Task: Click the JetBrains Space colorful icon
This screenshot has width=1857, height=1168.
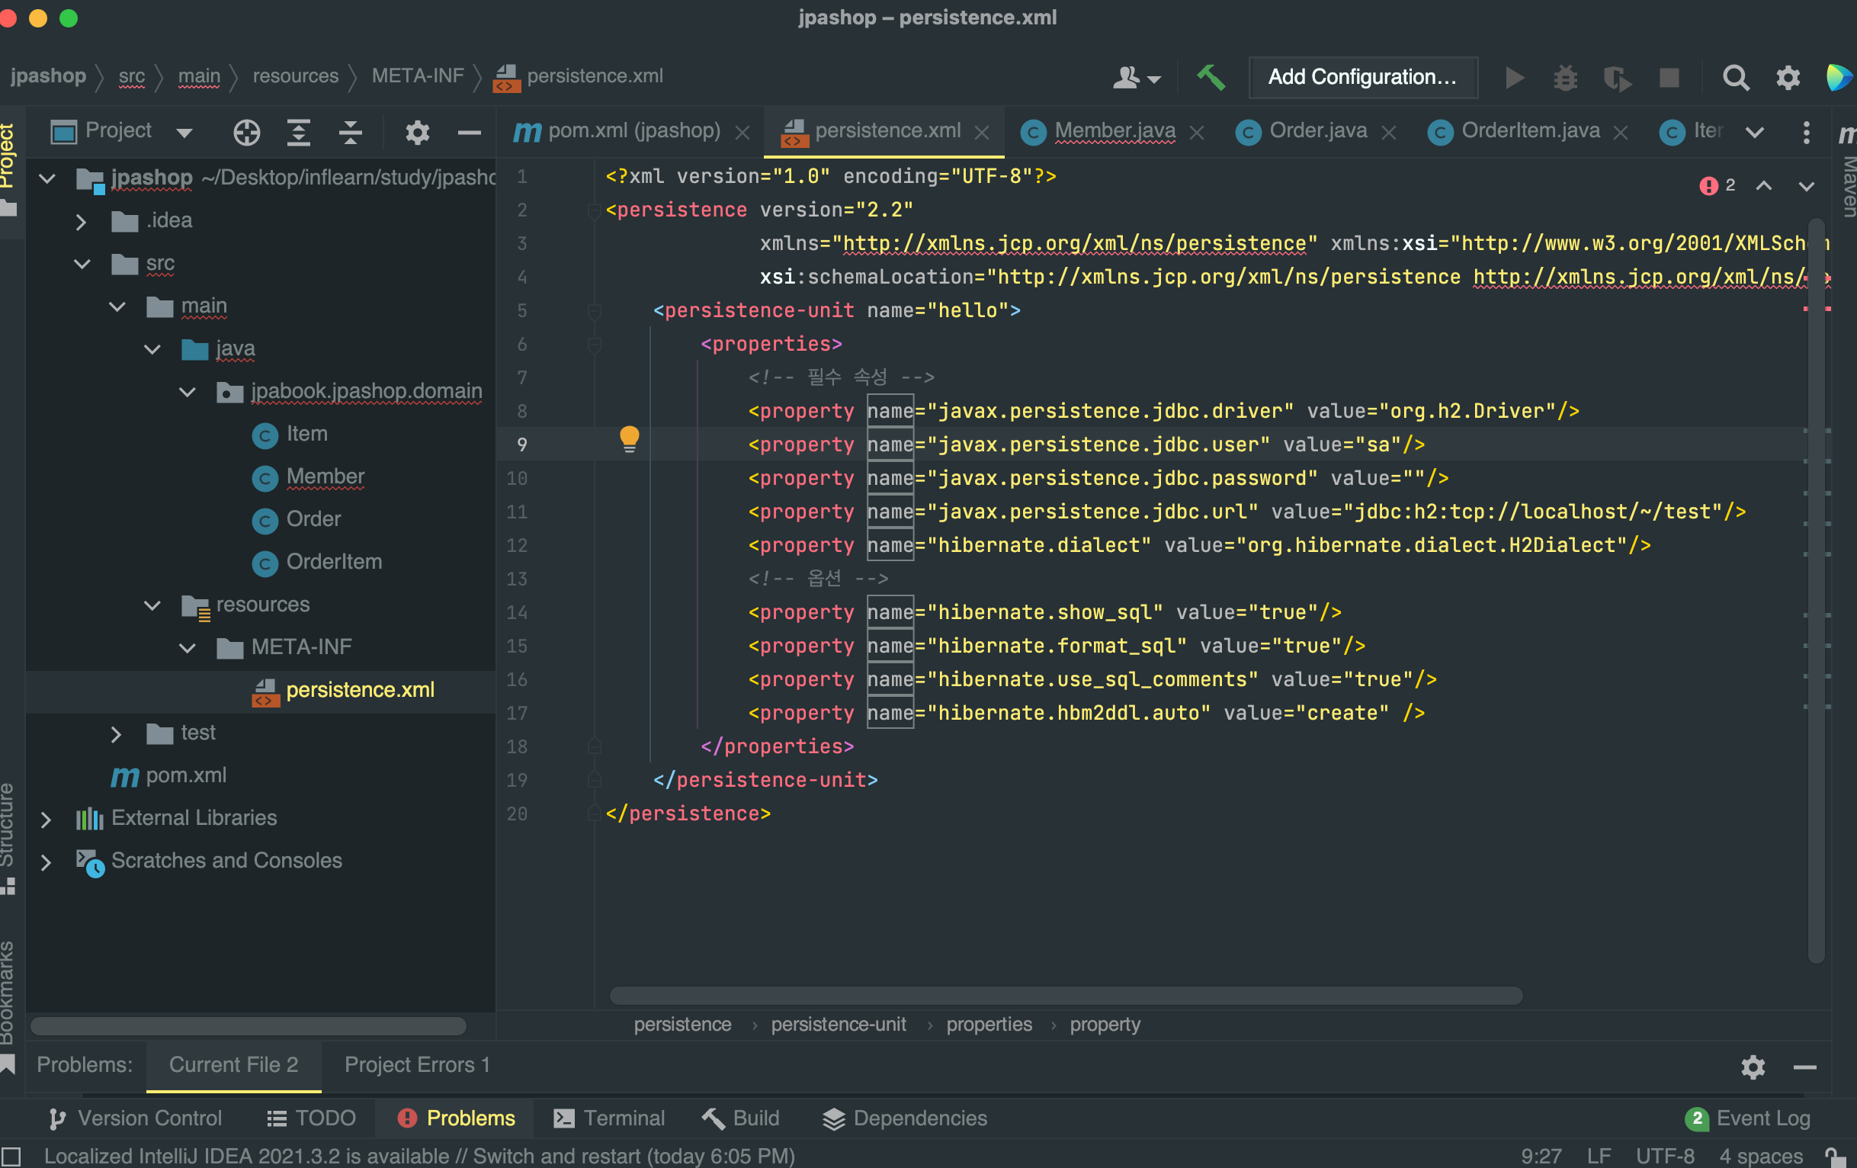Action: [x=1839, y=77]
